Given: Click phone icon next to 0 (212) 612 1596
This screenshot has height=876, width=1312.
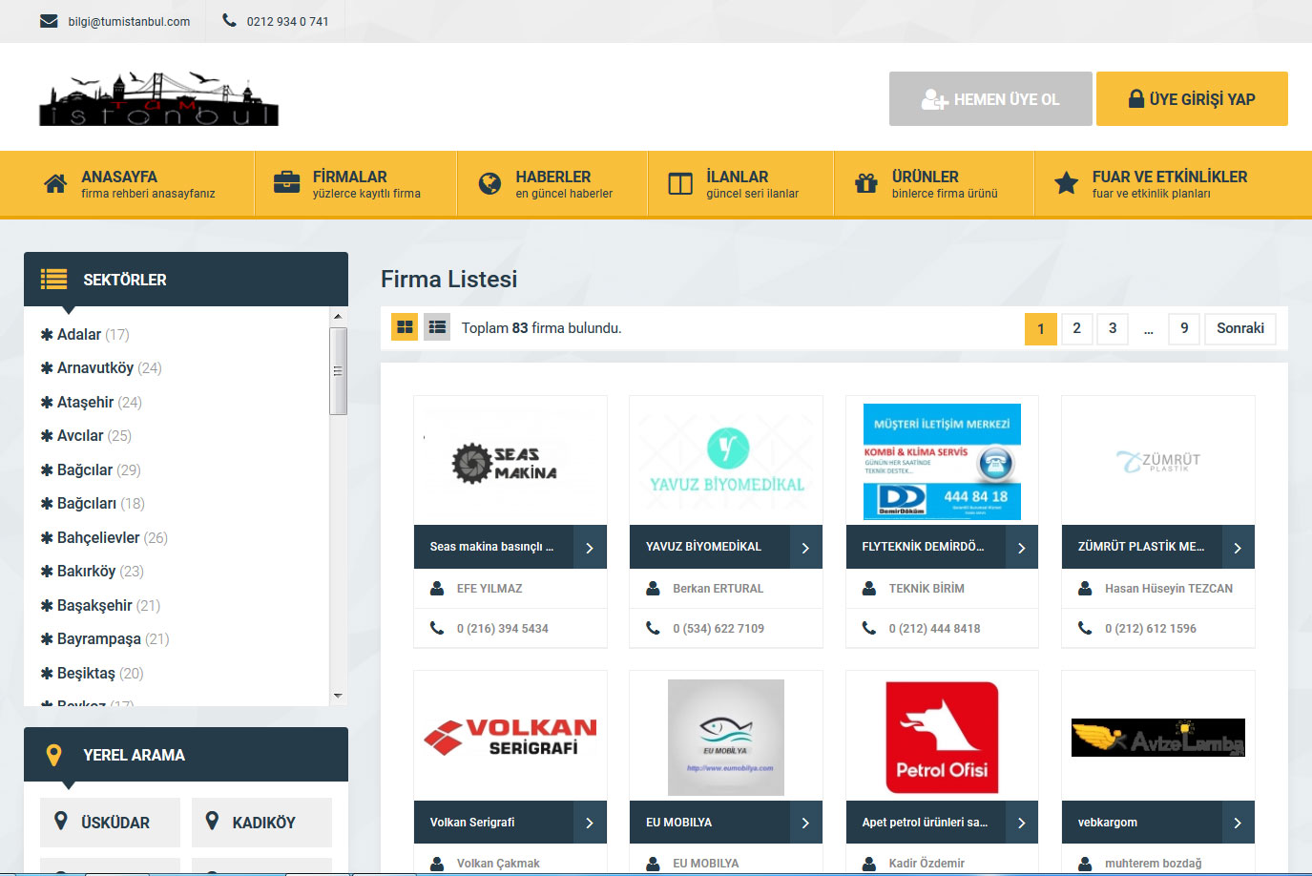Looking at the screenshot, I should tap(1085, 628).
